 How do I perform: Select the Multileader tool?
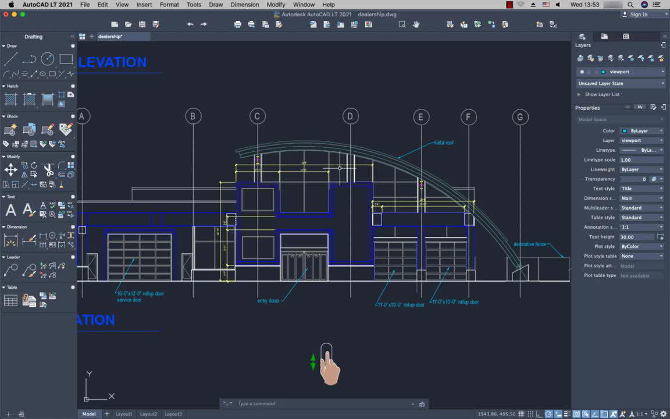click(x=10, y=270)
